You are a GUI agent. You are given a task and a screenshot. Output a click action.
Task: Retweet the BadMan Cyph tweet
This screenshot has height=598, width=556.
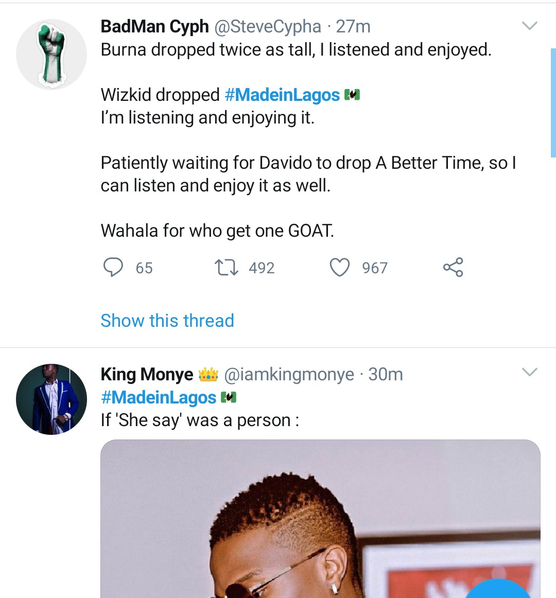(x=226, y=268)
